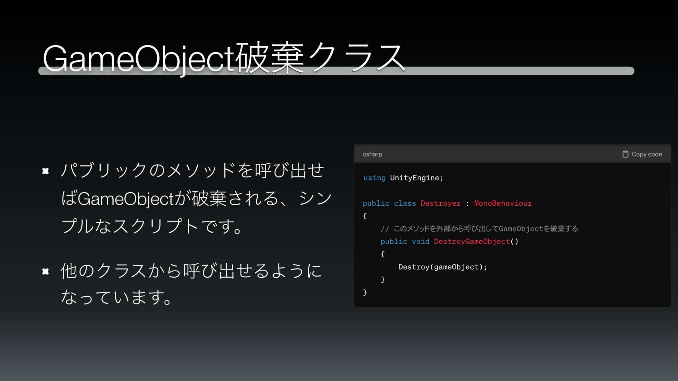Click the csharp language label
The height and width of the screenshot is (381, 678).
[372, 154]
